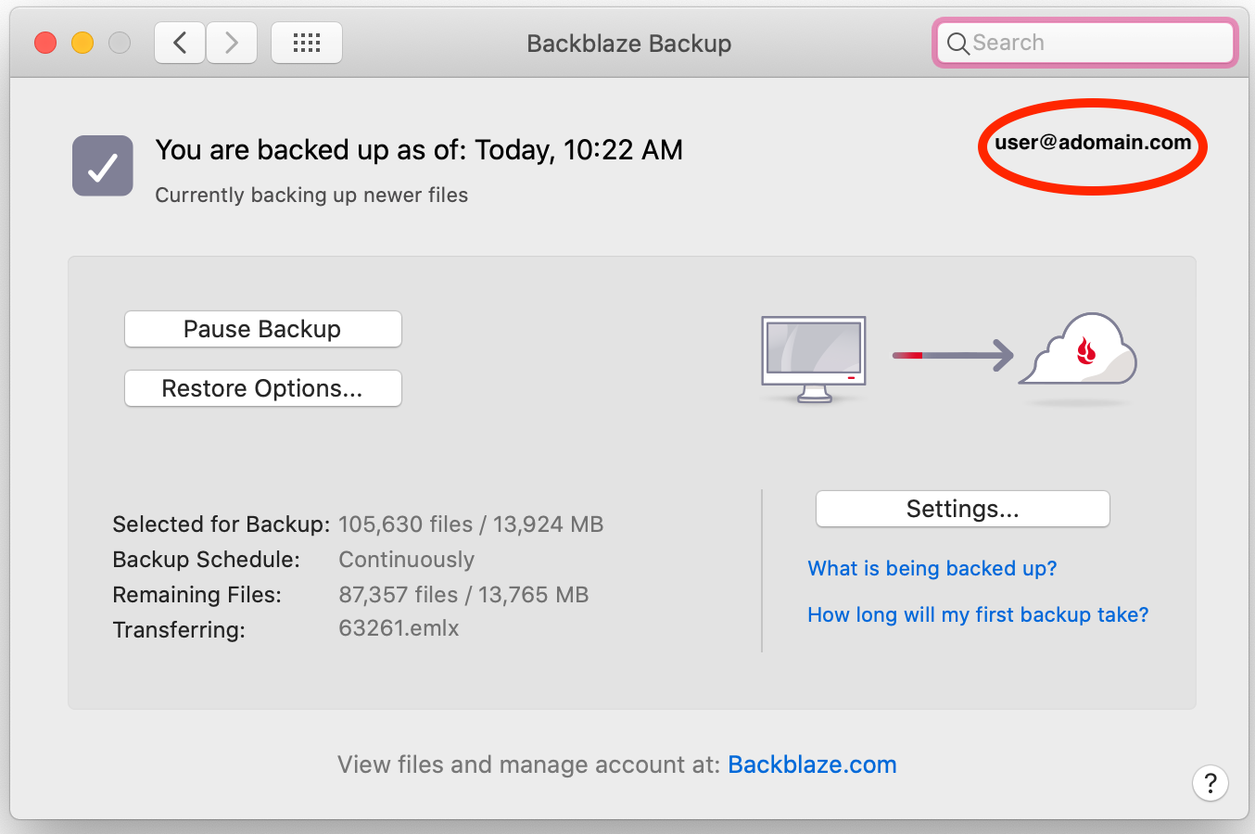The image size is (1255, 834).
Task: Click the magnifier icon in Search
Action: [957, 44]
